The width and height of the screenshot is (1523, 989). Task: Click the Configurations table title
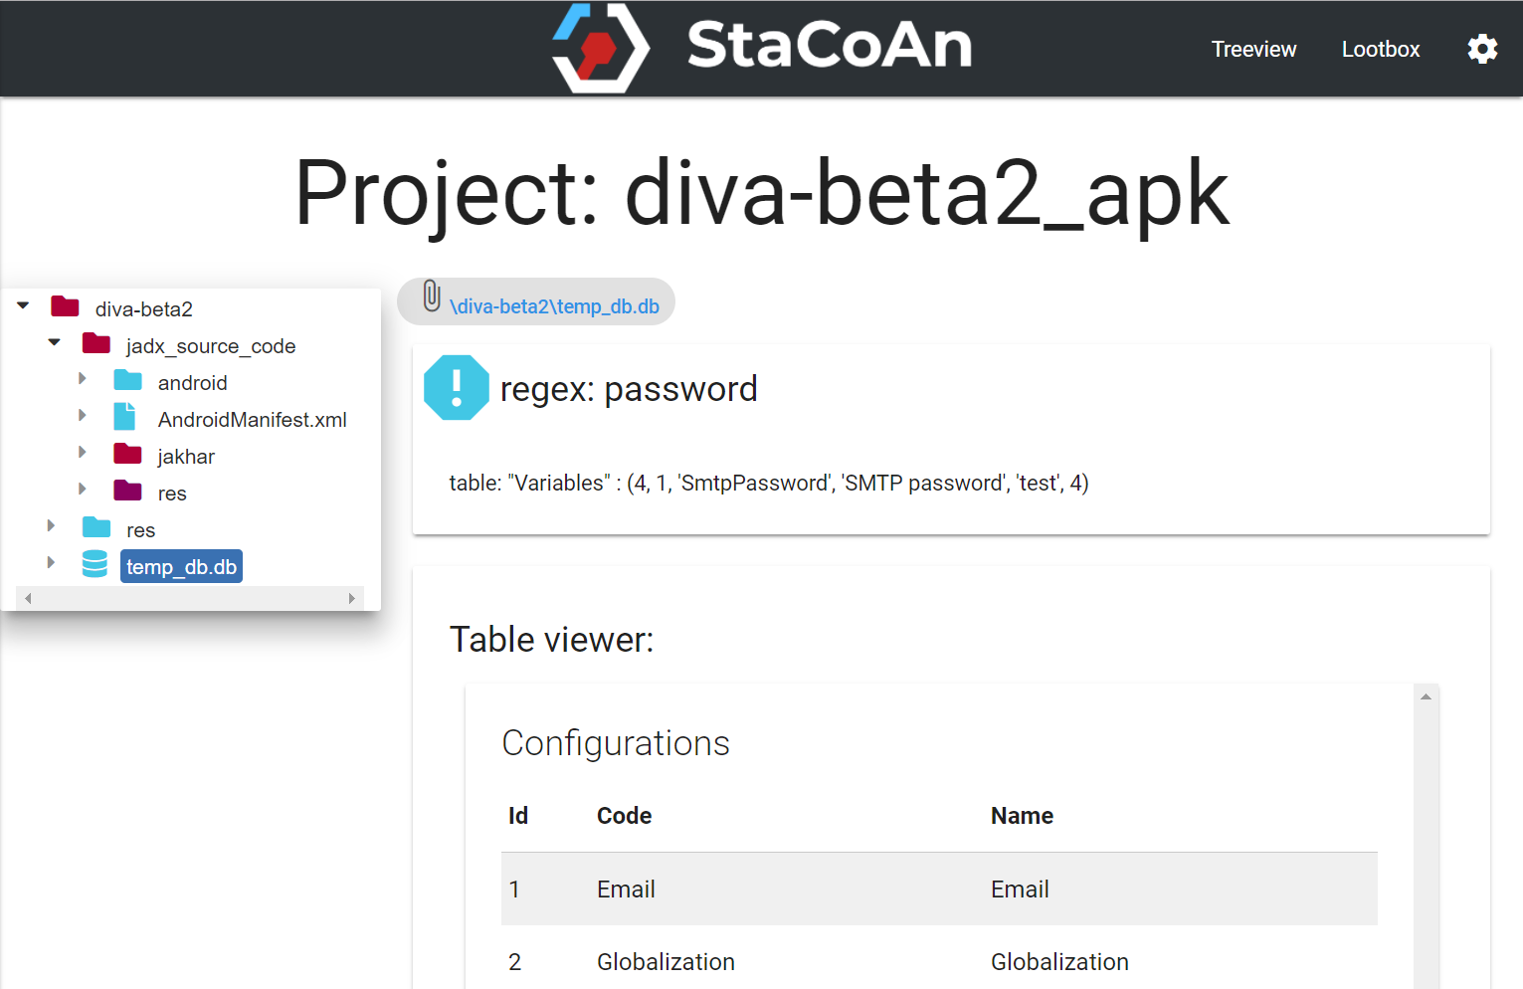point(616,743)
